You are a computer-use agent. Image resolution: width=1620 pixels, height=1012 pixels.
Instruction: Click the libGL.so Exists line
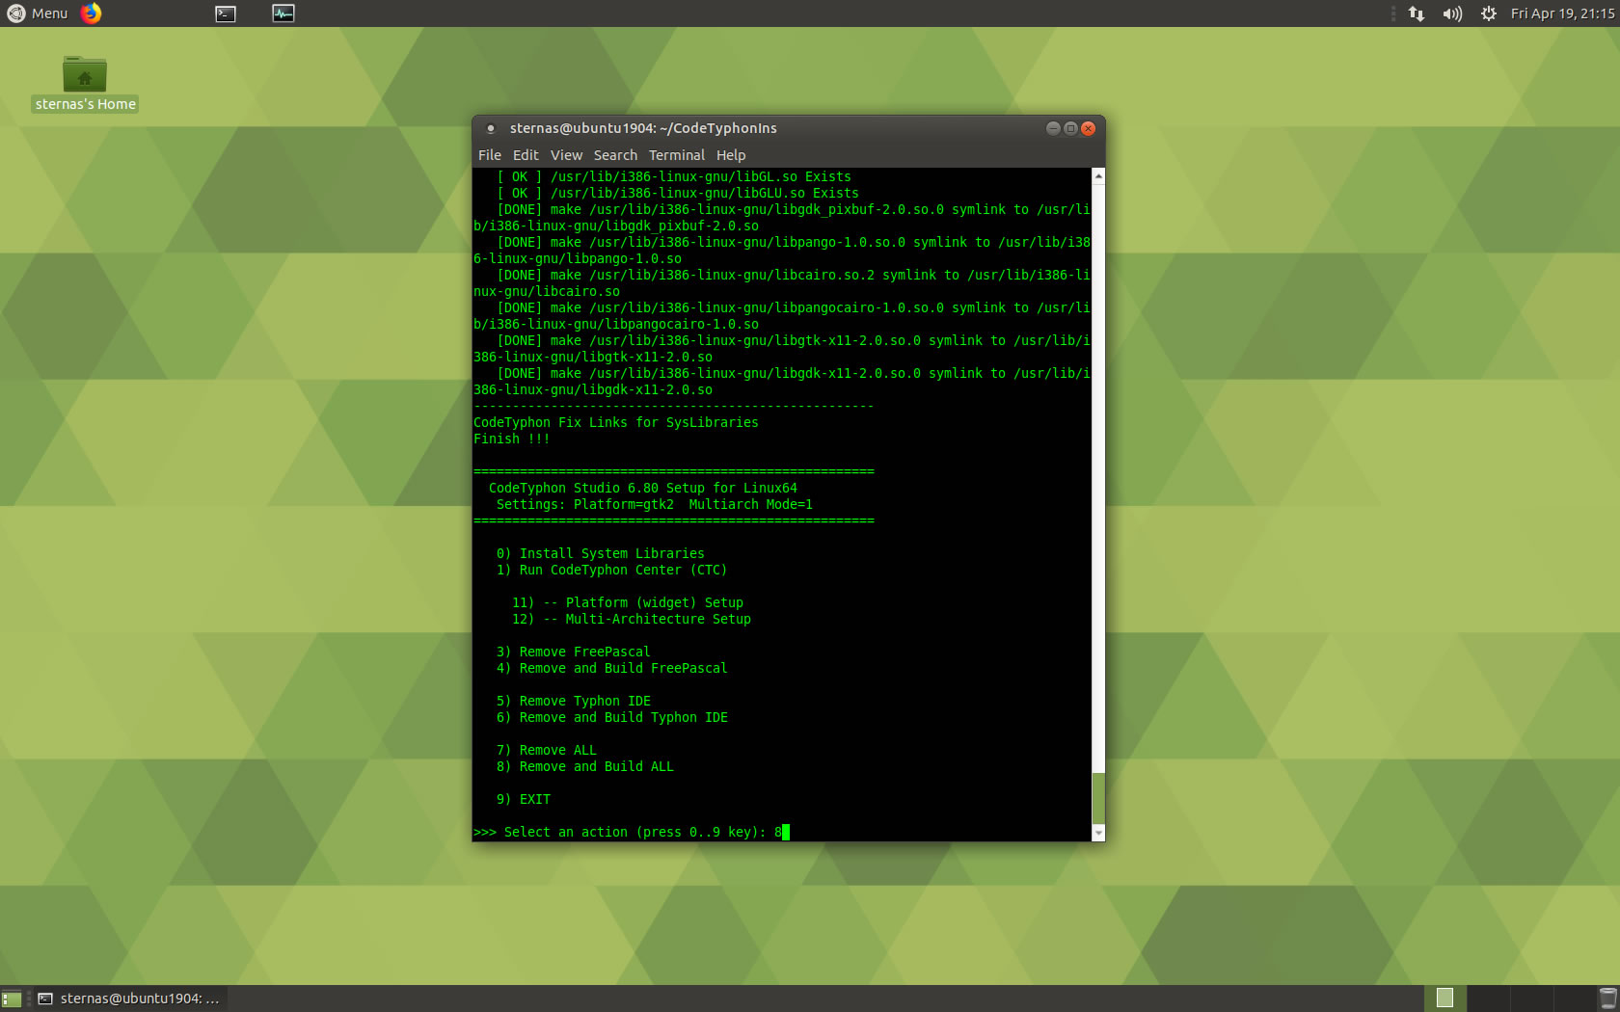click(674, 177)
